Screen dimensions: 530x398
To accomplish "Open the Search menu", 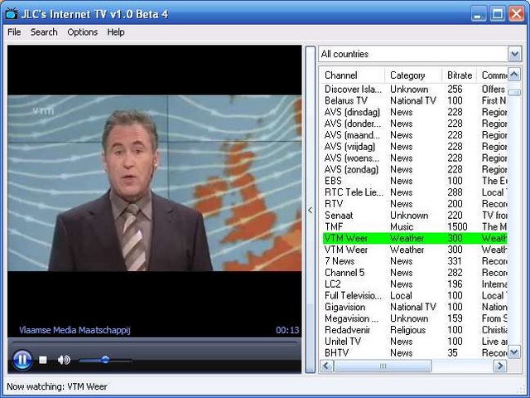I will pyautogui.click(x=44, y=32).
